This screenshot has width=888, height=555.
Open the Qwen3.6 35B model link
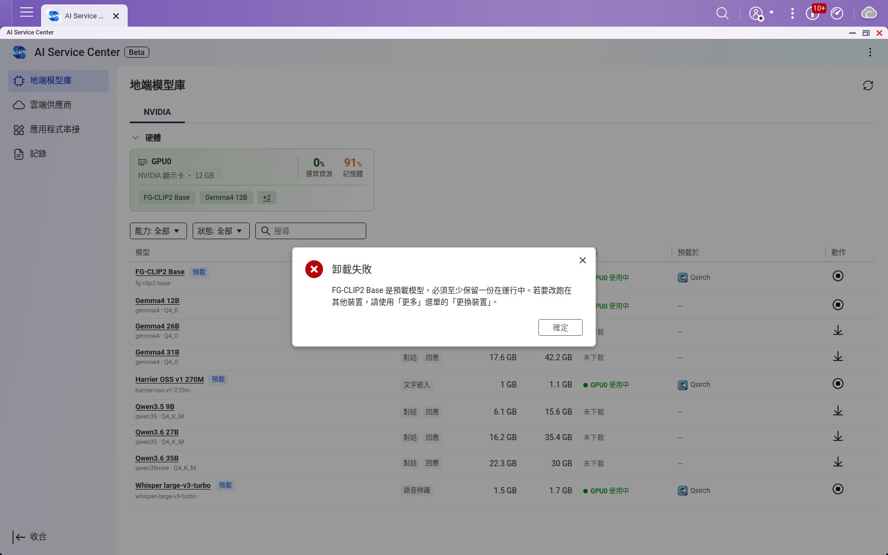tap(157, 458)
